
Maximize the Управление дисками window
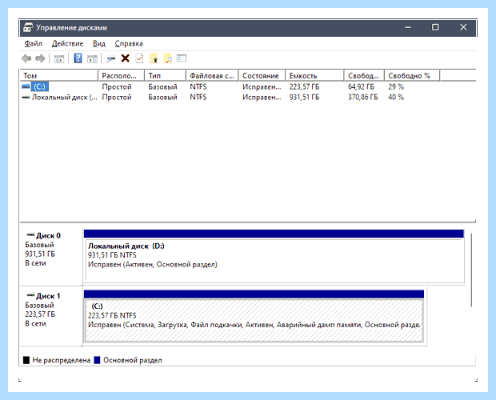coord(435,27)
